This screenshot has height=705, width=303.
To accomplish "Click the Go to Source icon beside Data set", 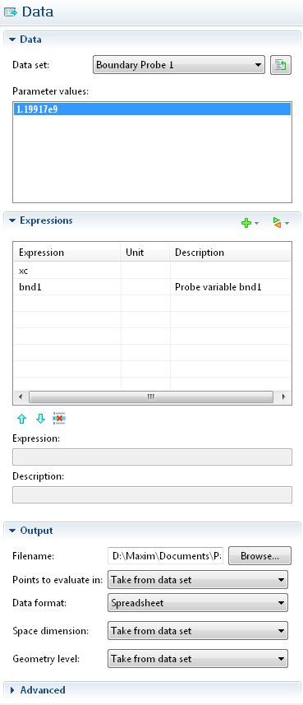I will (x=281, y=65).
